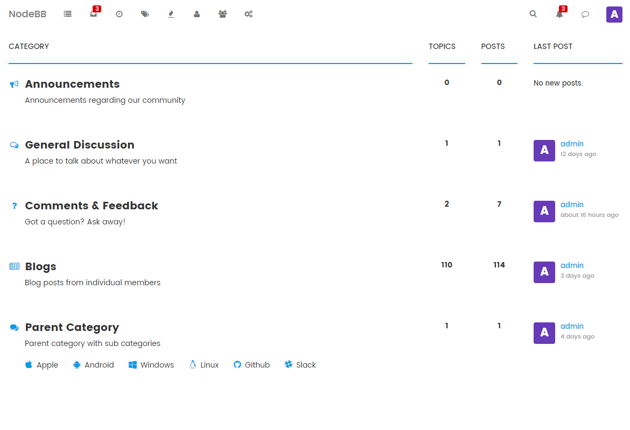Open the Admin cogs icon
Viewport: 630px width, 430px height.
[x=249, y=14]
